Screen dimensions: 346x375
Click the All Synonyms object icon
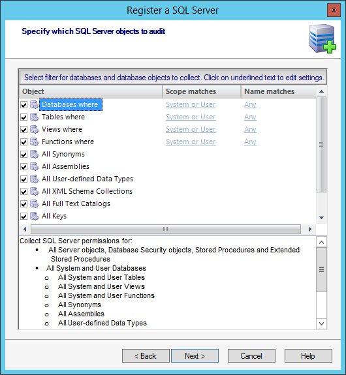[x=34, y=155]
